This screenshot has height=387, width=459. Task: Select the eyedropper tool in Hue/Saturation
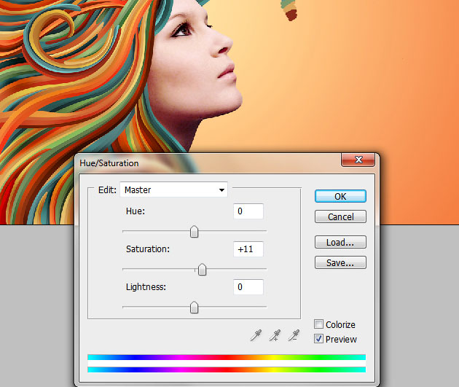(256, 335)
